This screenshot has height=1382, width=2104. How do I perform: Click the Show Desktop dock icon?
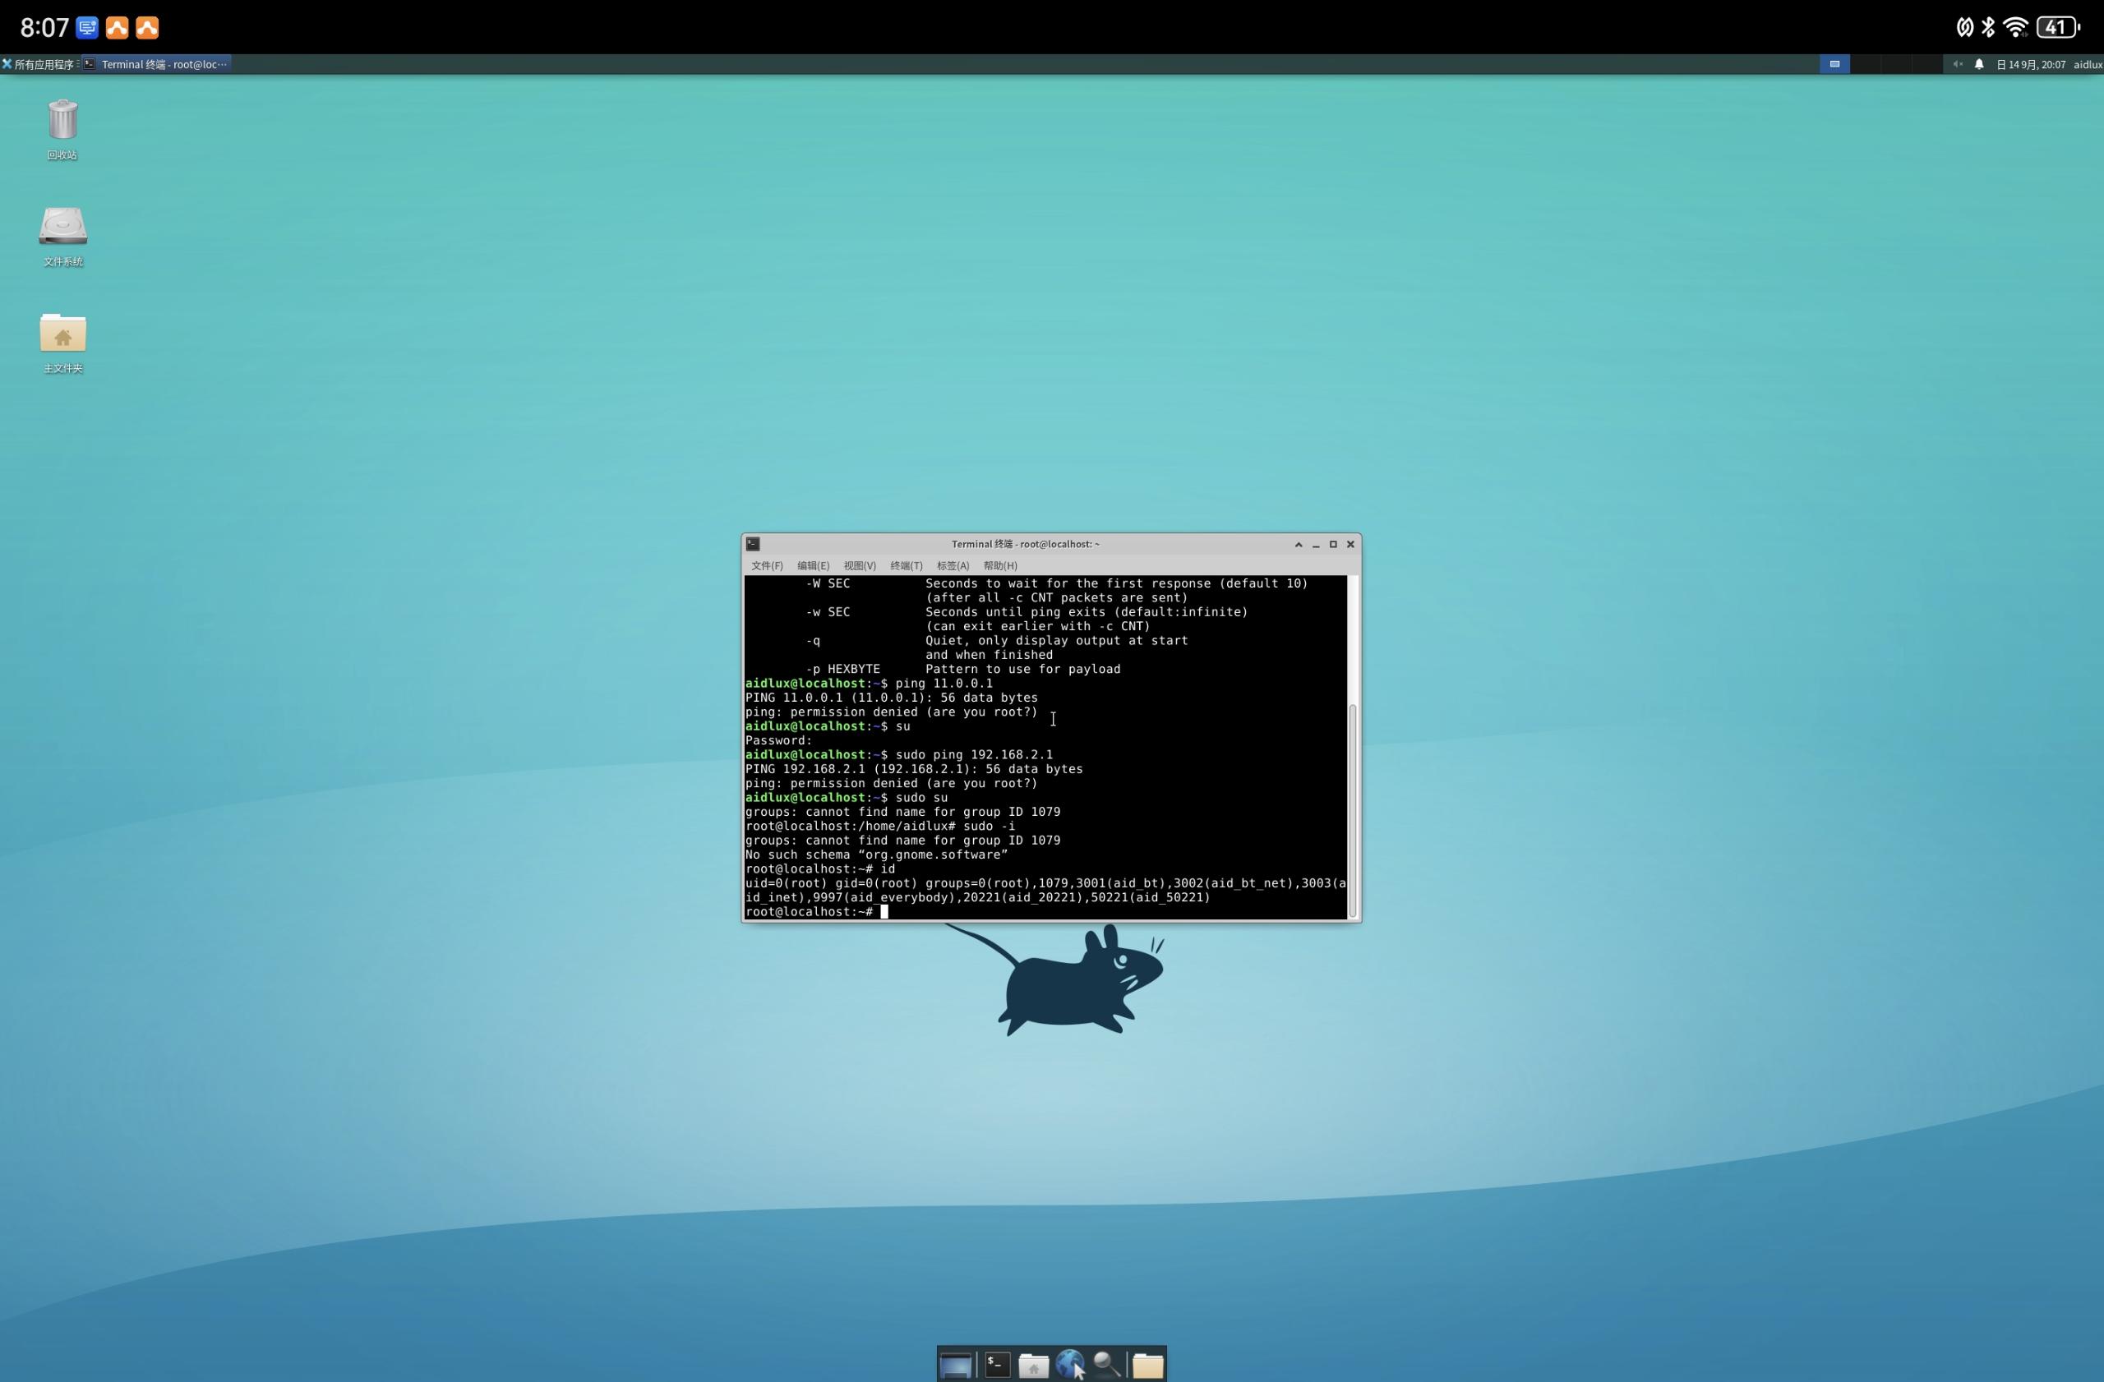tap(956, 1366)
